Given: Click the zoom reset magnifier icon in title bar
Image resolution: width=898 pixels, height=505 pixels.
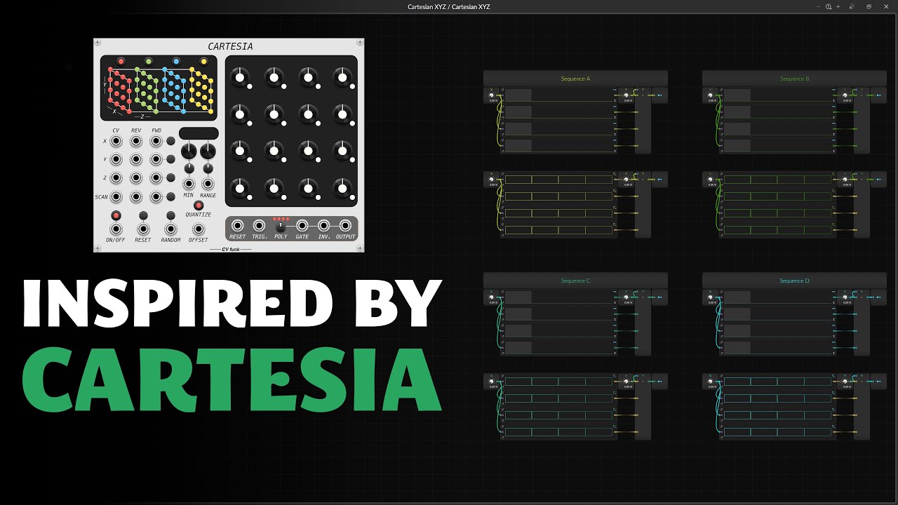Looking at the screenshot, I should point(829,6).
